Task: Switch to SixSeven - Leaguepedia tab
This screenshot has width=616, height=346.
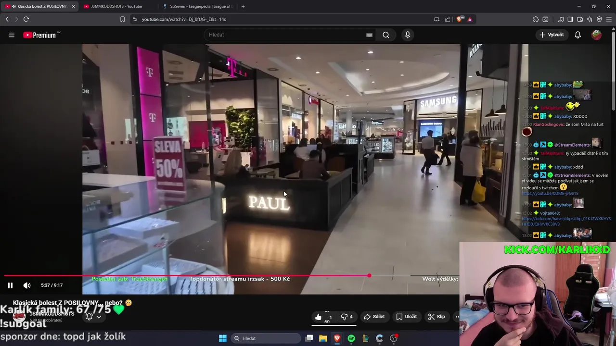Action: click(197, 6)
